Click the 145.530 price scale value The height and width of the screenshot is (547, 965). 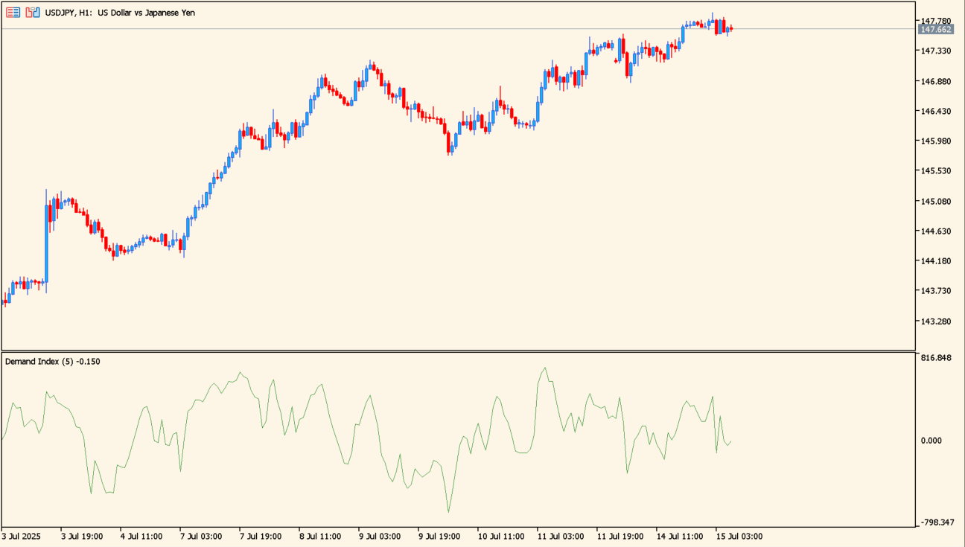coord(936,171)
